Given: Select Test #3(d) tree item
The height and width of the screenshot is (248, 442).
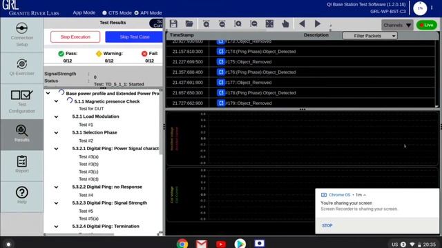Looking at the screenshot, I should tap(88, 179).
